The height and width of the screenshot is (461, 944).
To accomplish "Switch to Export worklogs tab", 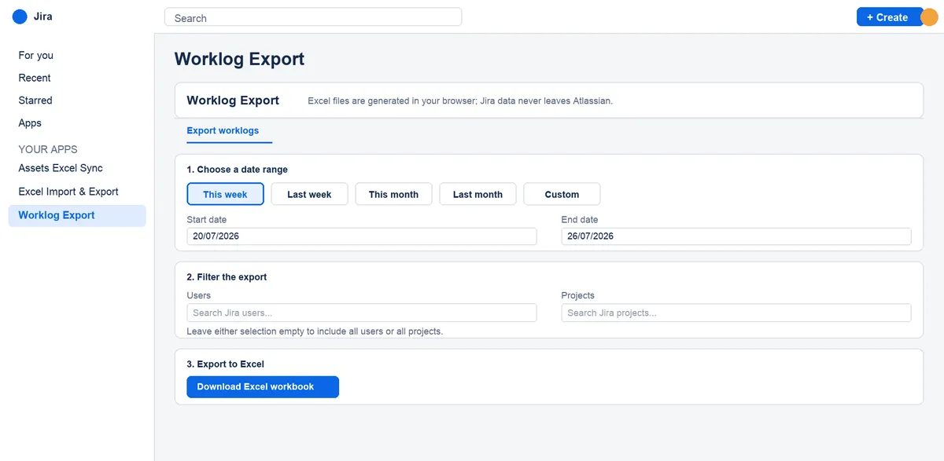I will (x=223, y=130).
